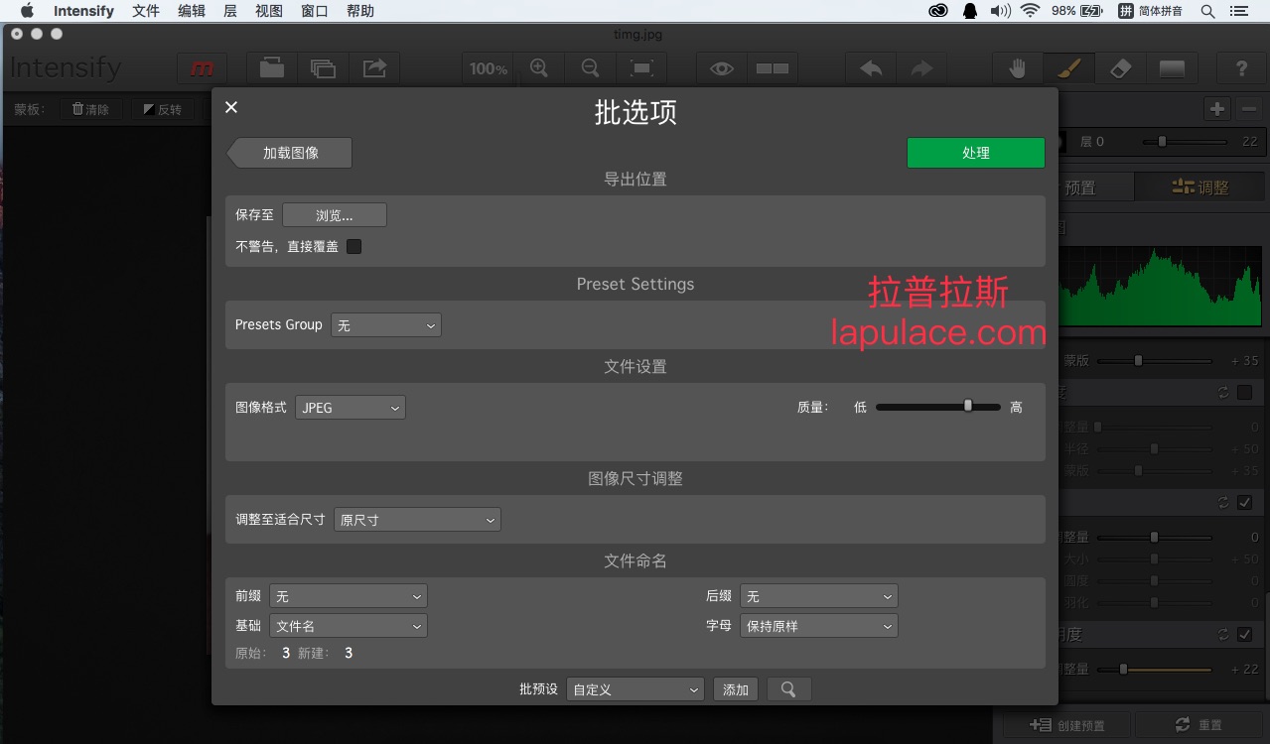
Task: Open the 批预设 自定义 dropdown
Action: pos(635,689)
